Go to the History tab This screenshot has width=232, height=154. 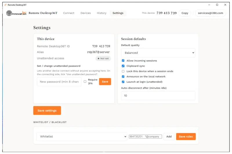101,13
